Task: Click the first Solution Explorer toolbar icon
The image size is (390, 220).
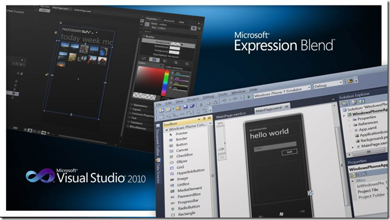Action: pos(345,103)
